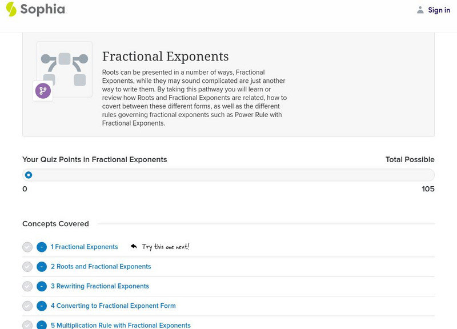Collapse concept 3 using its blue minus circle

click(x=42, y=286)
